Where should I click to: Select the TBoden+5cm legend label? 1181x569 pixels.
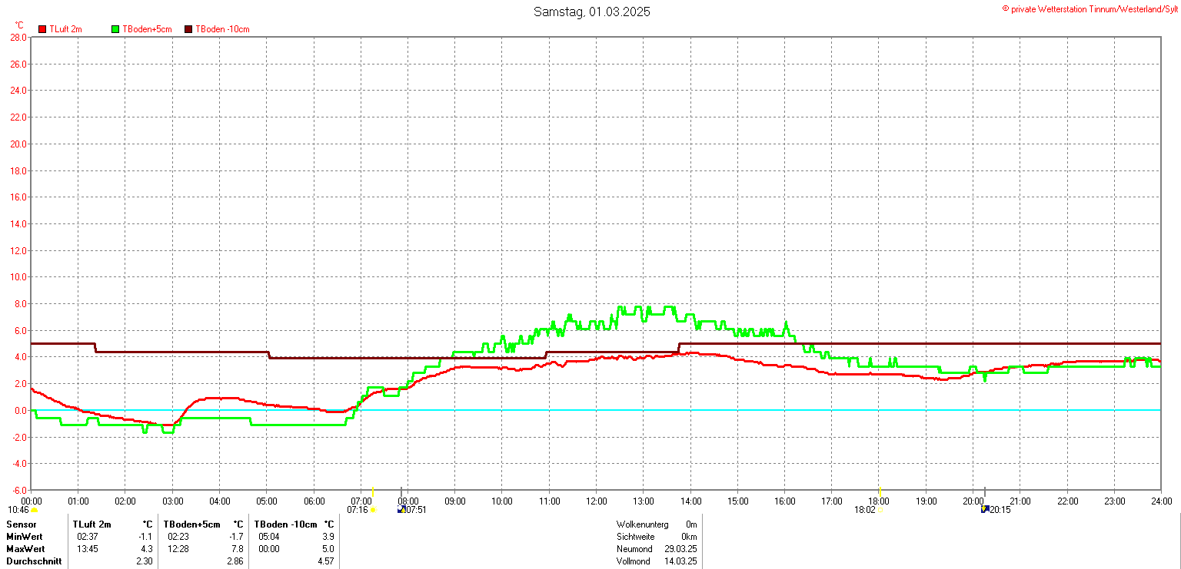pyautogui.click(x=147, y=29)
